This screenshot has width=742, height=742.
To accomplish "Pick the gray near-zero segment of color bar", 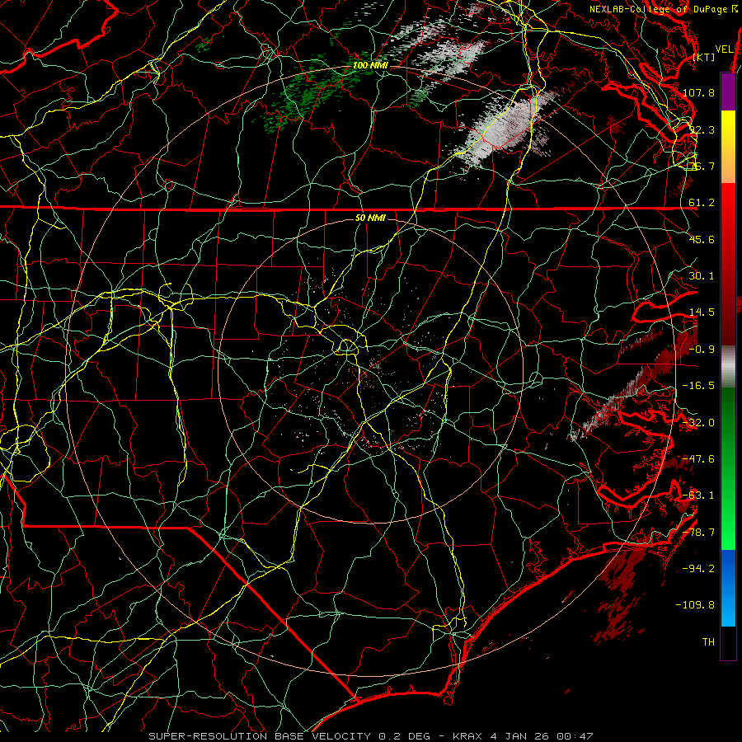I will coord(728,367).
